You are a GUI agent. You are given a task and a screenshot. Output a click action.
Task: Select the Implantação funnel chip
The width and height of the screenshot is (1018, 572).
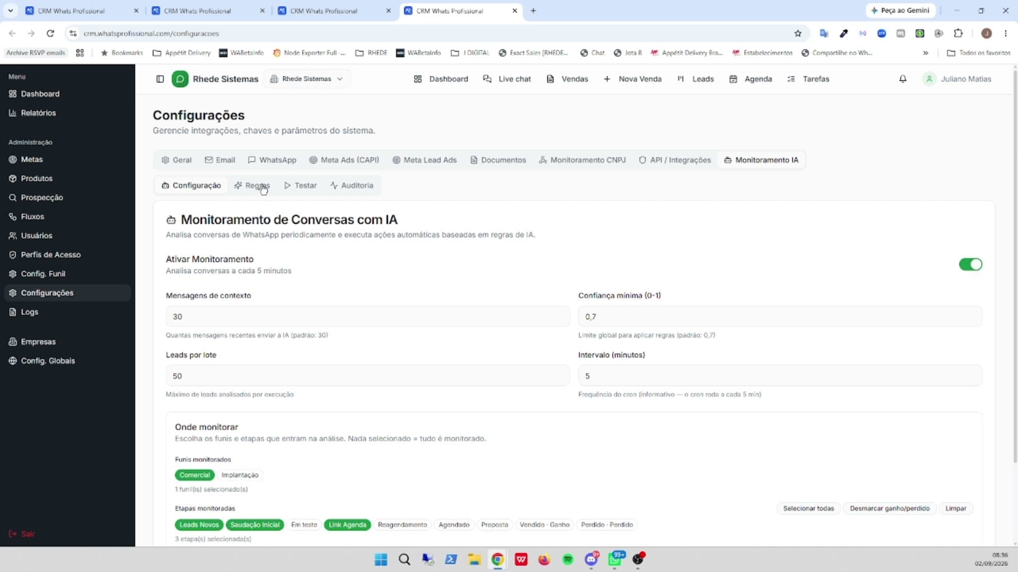tap(240, 475)
